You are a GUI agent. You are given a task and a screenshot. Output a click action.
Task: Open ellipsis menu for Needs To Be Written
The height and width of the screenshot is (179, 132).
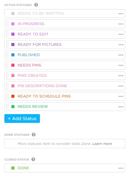pos(121,13)
